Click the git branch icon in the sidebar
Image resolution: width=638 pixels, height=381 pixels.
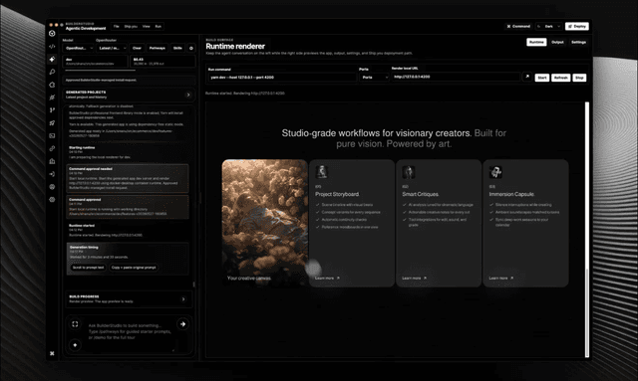point(52,110)
